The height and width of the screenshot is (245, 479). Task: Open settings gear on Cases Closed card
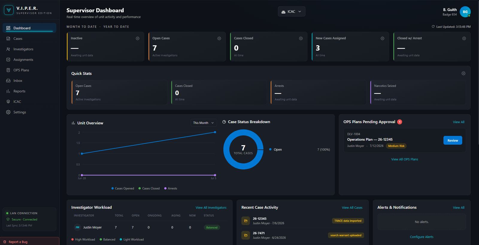[301, 38]
